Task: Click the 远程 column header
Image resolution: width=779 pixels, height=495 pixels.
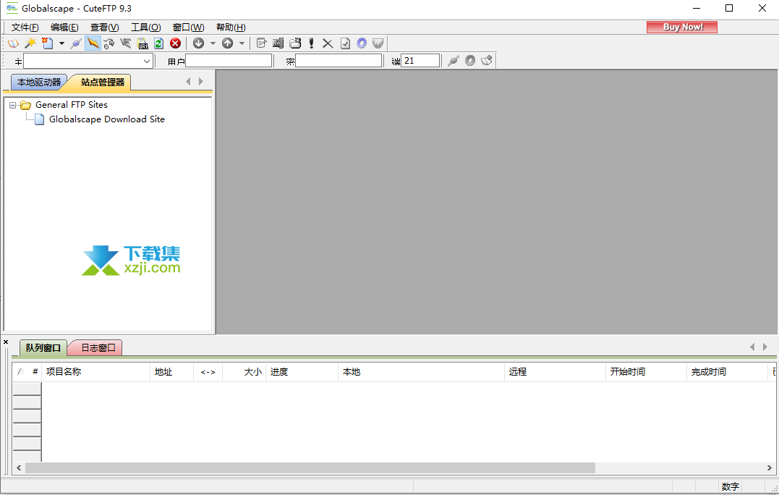Action: tap(555, 372)
